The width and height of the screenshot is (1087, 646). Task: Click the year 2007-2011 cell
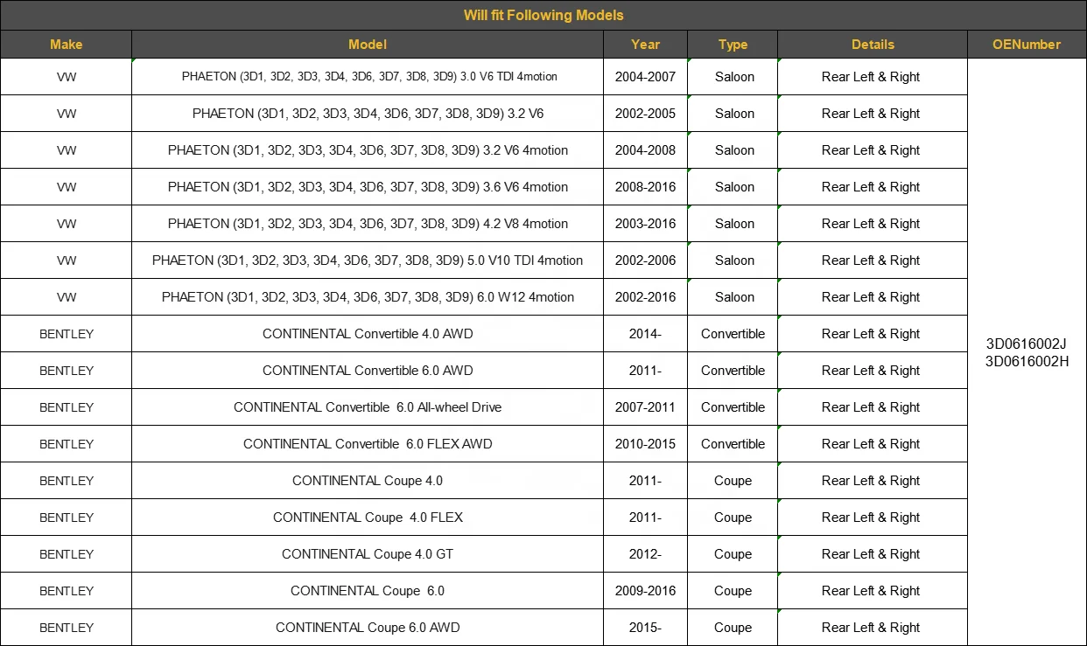[x=645, y=407]
